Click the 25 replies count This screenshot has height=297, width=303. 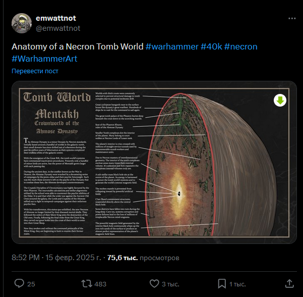(x=31, y=284)
